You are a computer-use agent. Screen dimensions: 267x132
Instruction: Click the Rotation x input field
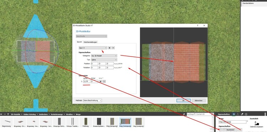pos(95,68)
